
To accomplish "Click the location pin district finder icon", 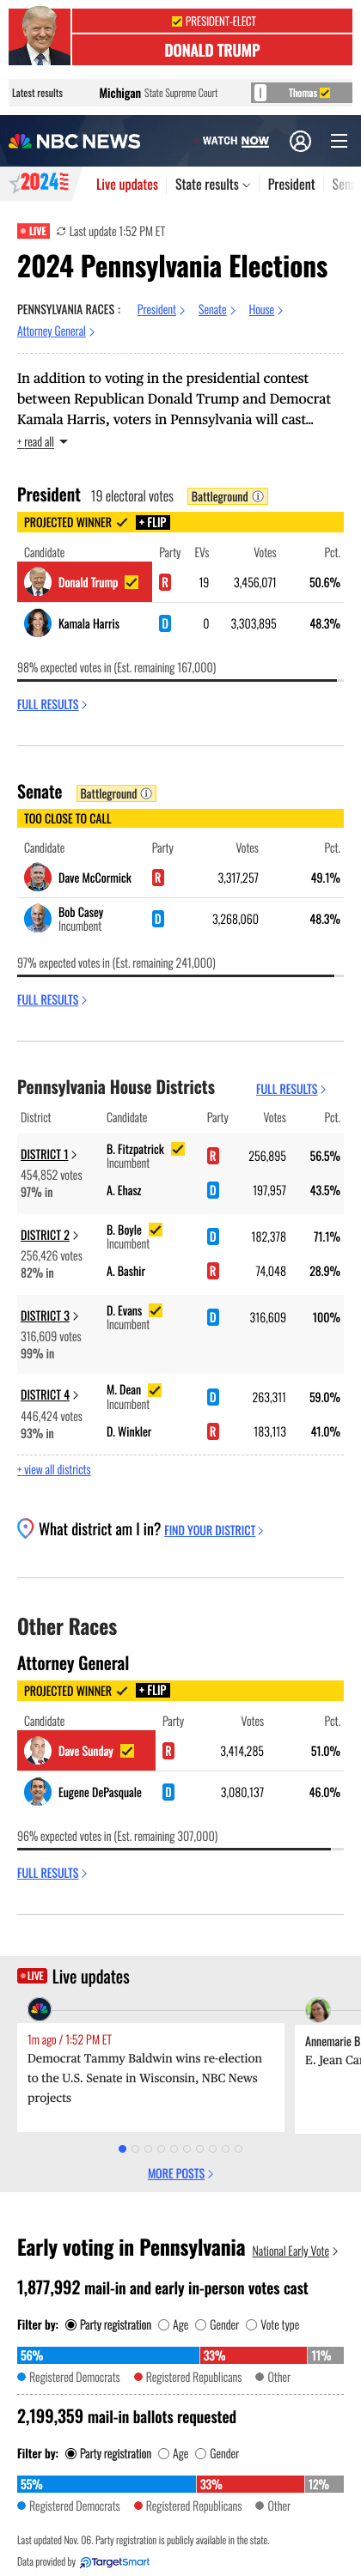I will [x=25, y=1528].
